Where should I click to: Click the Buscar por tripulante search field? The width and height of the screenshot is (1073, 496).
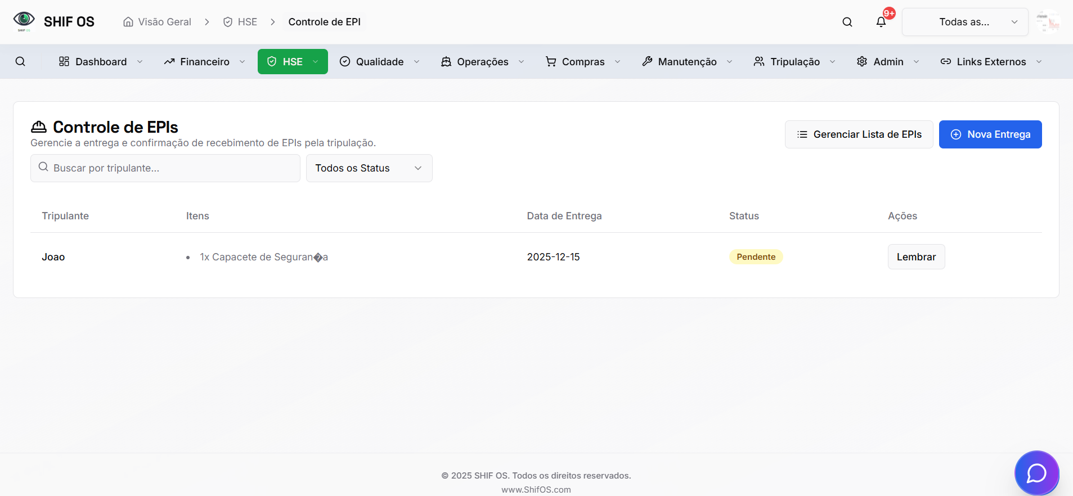coord(165,168)
